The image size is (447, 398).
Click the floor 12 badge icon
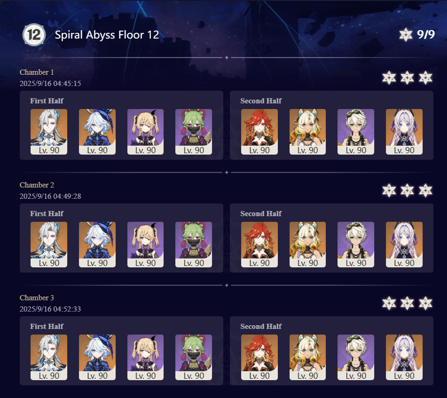tap(34, 35)
